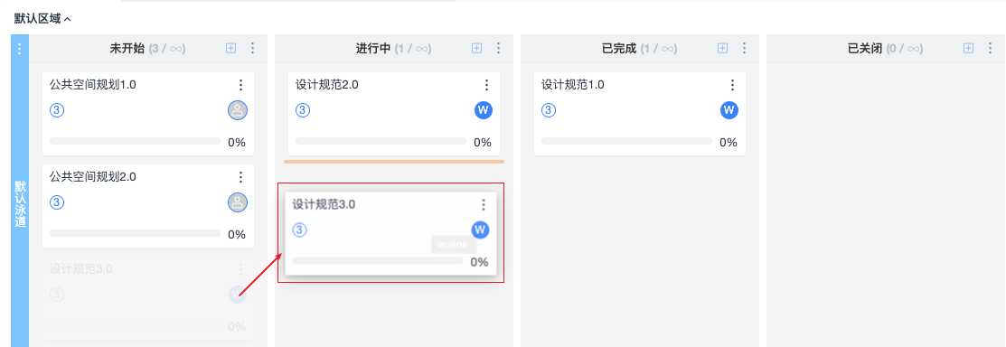The image size is (1006, 347).
Task: Click progress bar on 设计规范2.0 card
Action: coord(381,141)
